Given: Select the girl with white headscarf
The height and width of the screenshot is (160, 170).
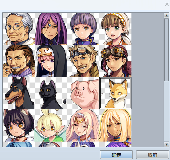Looking at the screenshot, I should [x=115, y=29].
